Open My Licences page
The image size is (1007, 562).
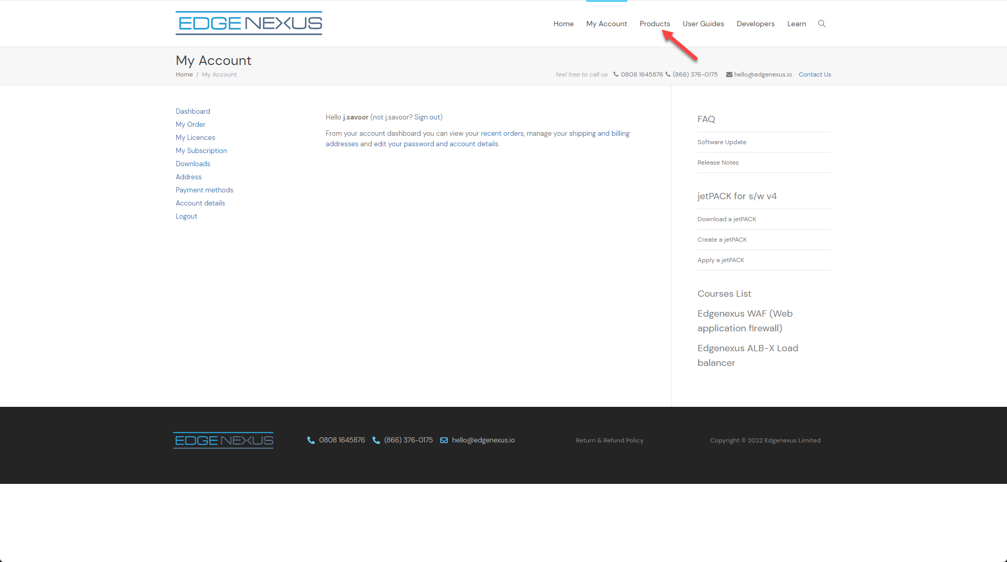tap(195, 137)
